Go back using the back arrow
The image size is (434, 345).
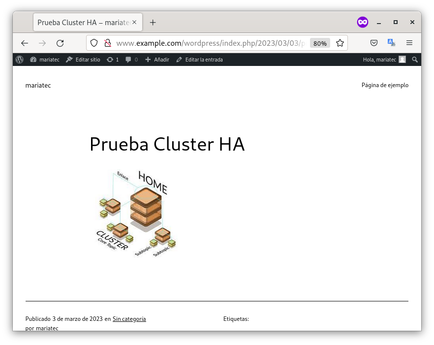click(25, 43)
